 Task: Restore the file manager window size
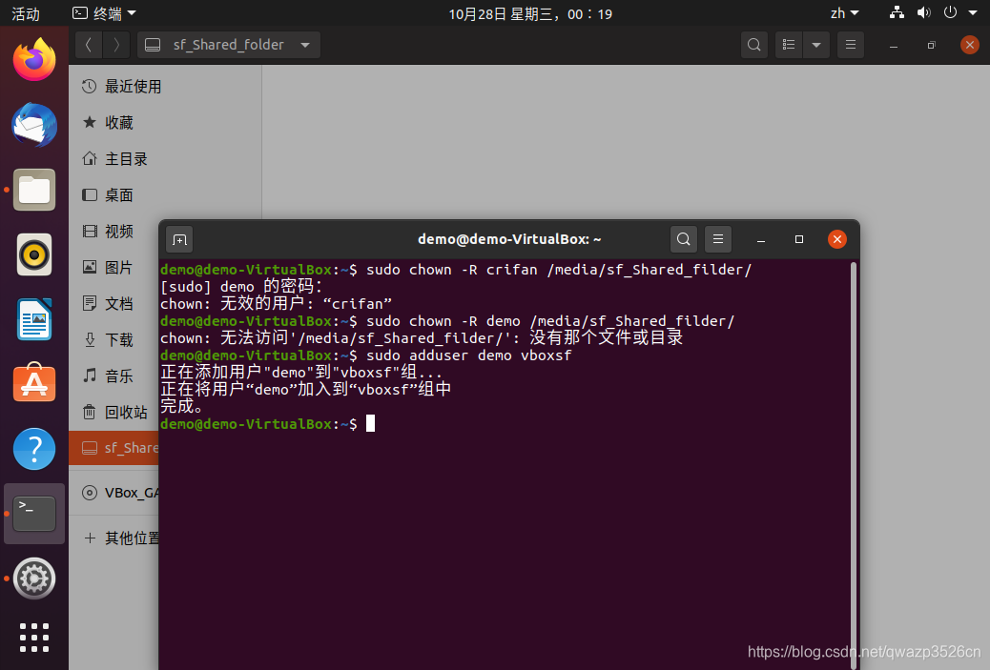coord(931,45)
